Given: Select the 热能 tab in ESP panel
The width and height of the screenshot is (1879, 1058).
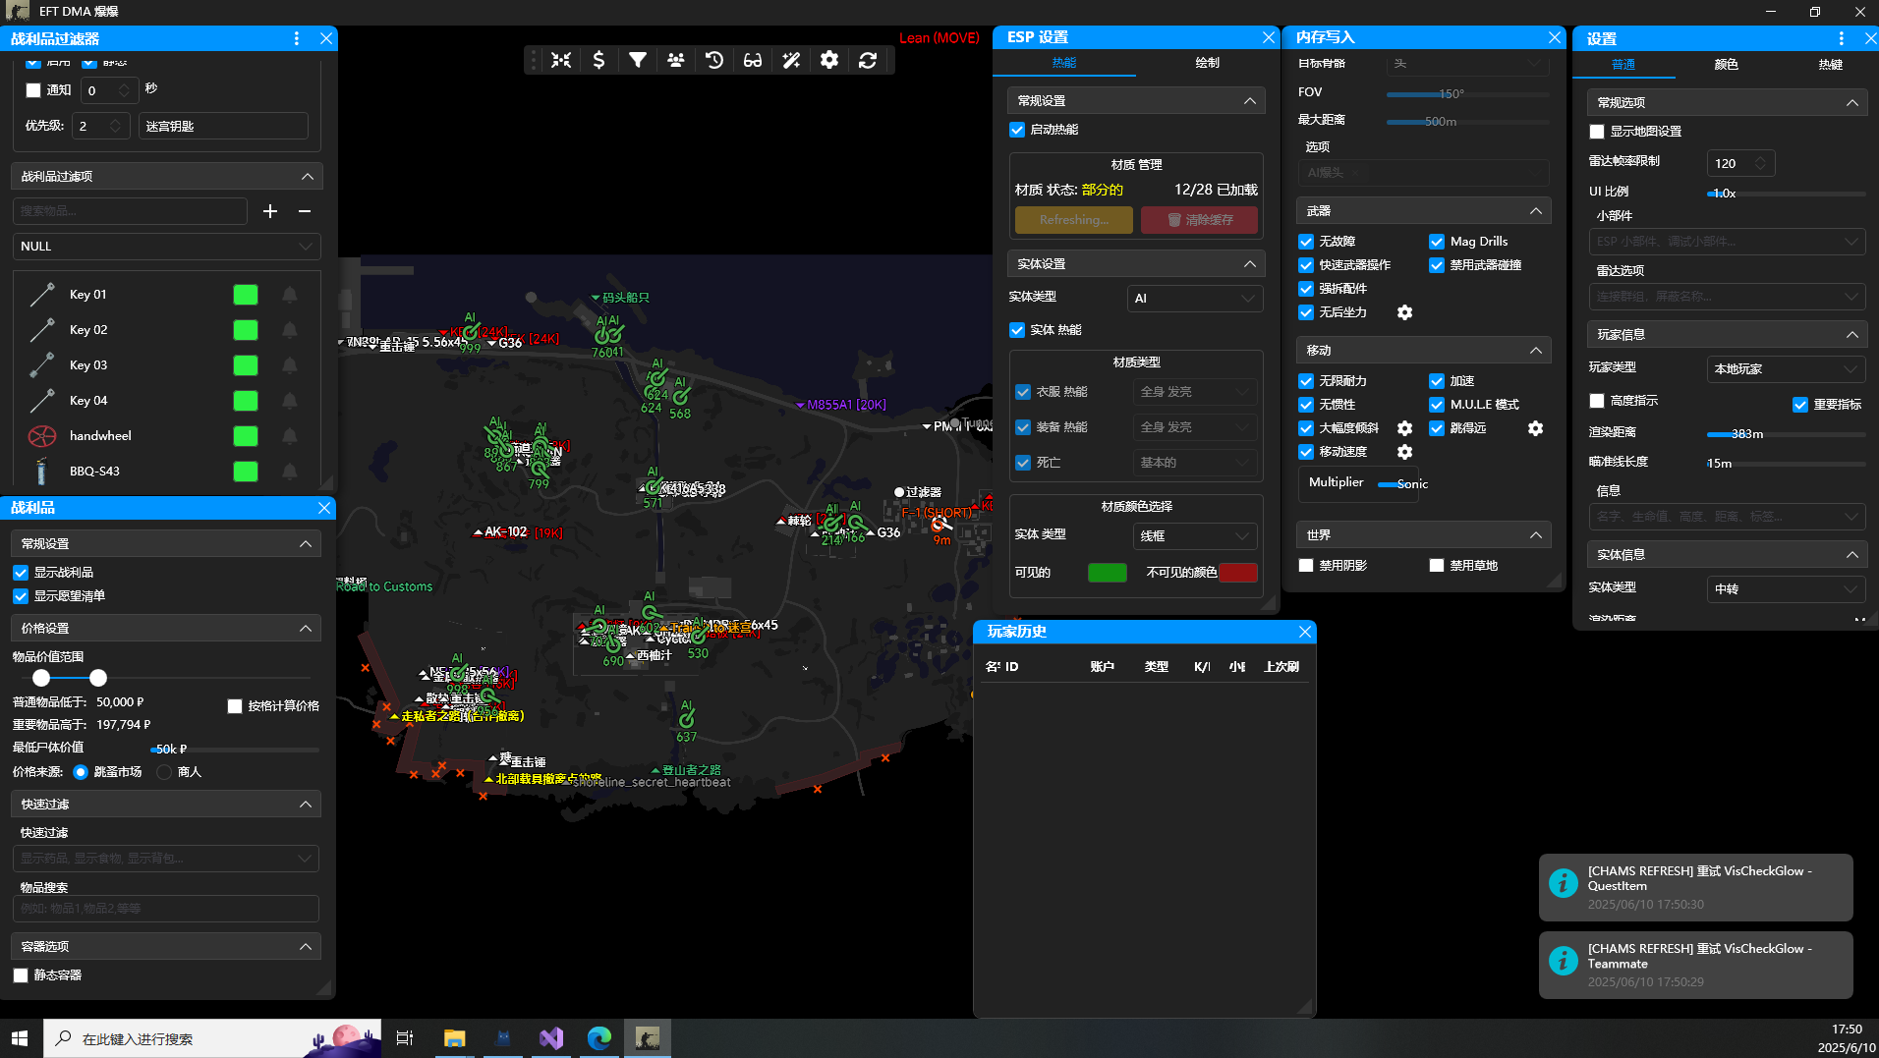Looking at the screenshot, I should 1064,63.
